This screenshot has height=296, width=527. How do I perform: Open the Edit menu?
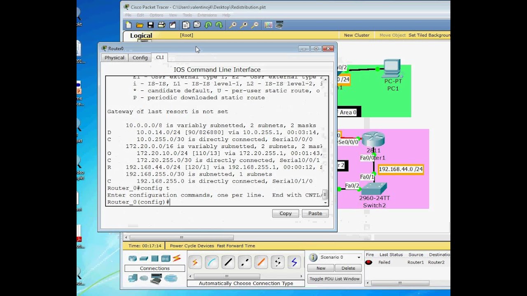(x=140, y=15)
